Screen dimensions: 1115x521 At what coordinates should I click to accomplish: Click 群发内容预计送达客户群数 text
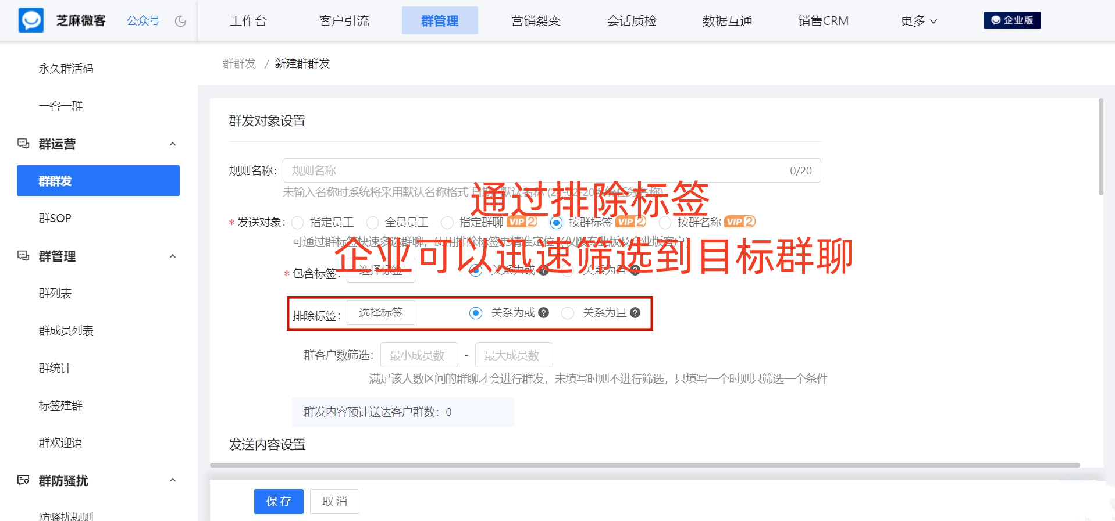point(377,412)
